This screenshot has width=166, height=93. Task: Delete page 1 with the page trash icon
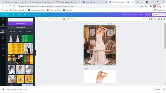point(112,24)
